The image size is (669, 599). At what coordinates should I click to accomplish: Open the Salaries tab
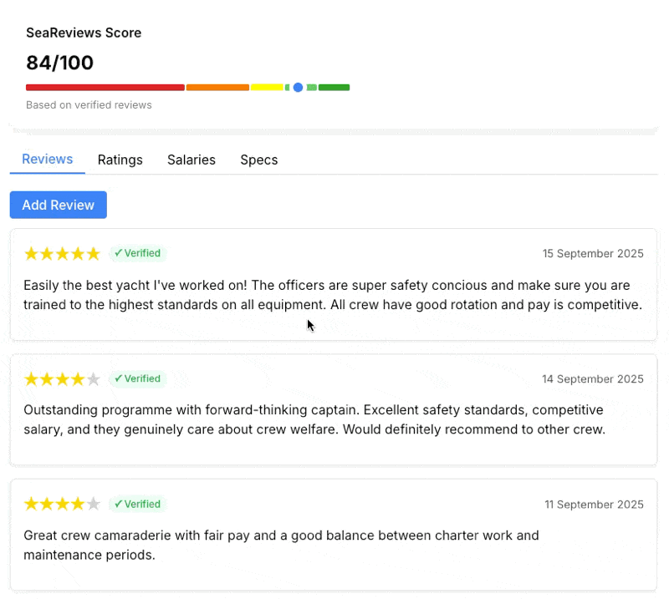click(x=192, y=160)
